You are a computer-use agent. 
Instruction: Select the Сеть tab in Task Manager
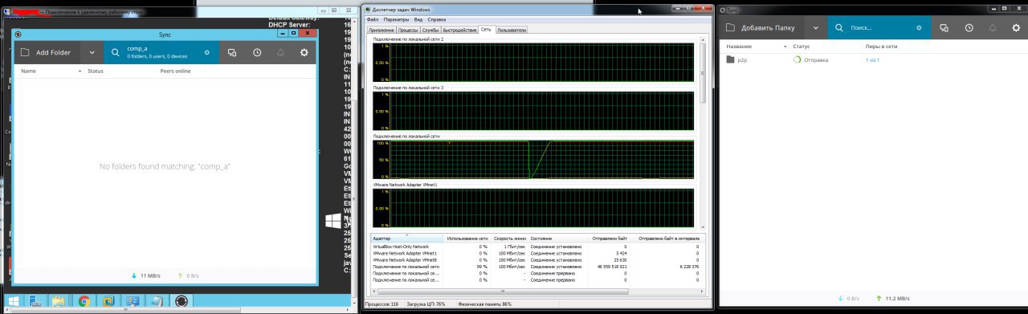[x=486, y=29]
